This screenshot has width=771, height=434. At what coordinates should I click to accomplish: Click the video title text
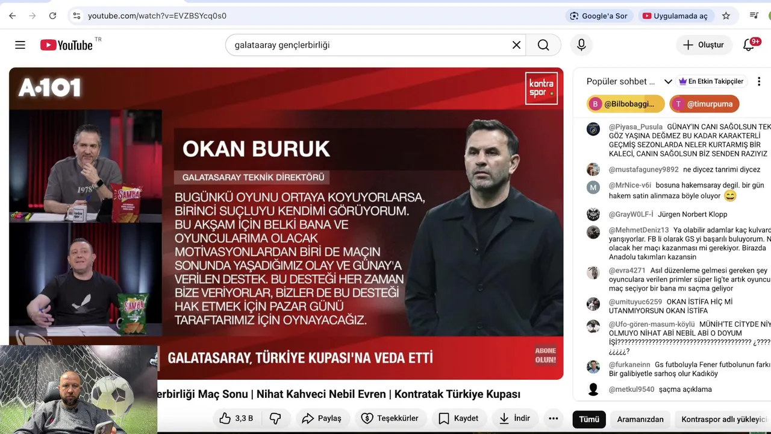pos(339,394)
